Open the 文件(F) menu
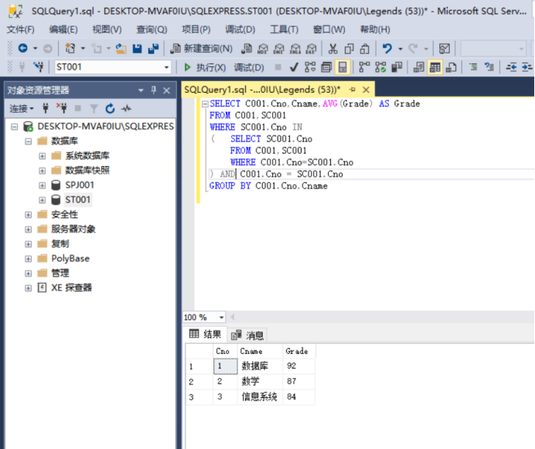Screen dimensions: 535x449 coord(20,29)
